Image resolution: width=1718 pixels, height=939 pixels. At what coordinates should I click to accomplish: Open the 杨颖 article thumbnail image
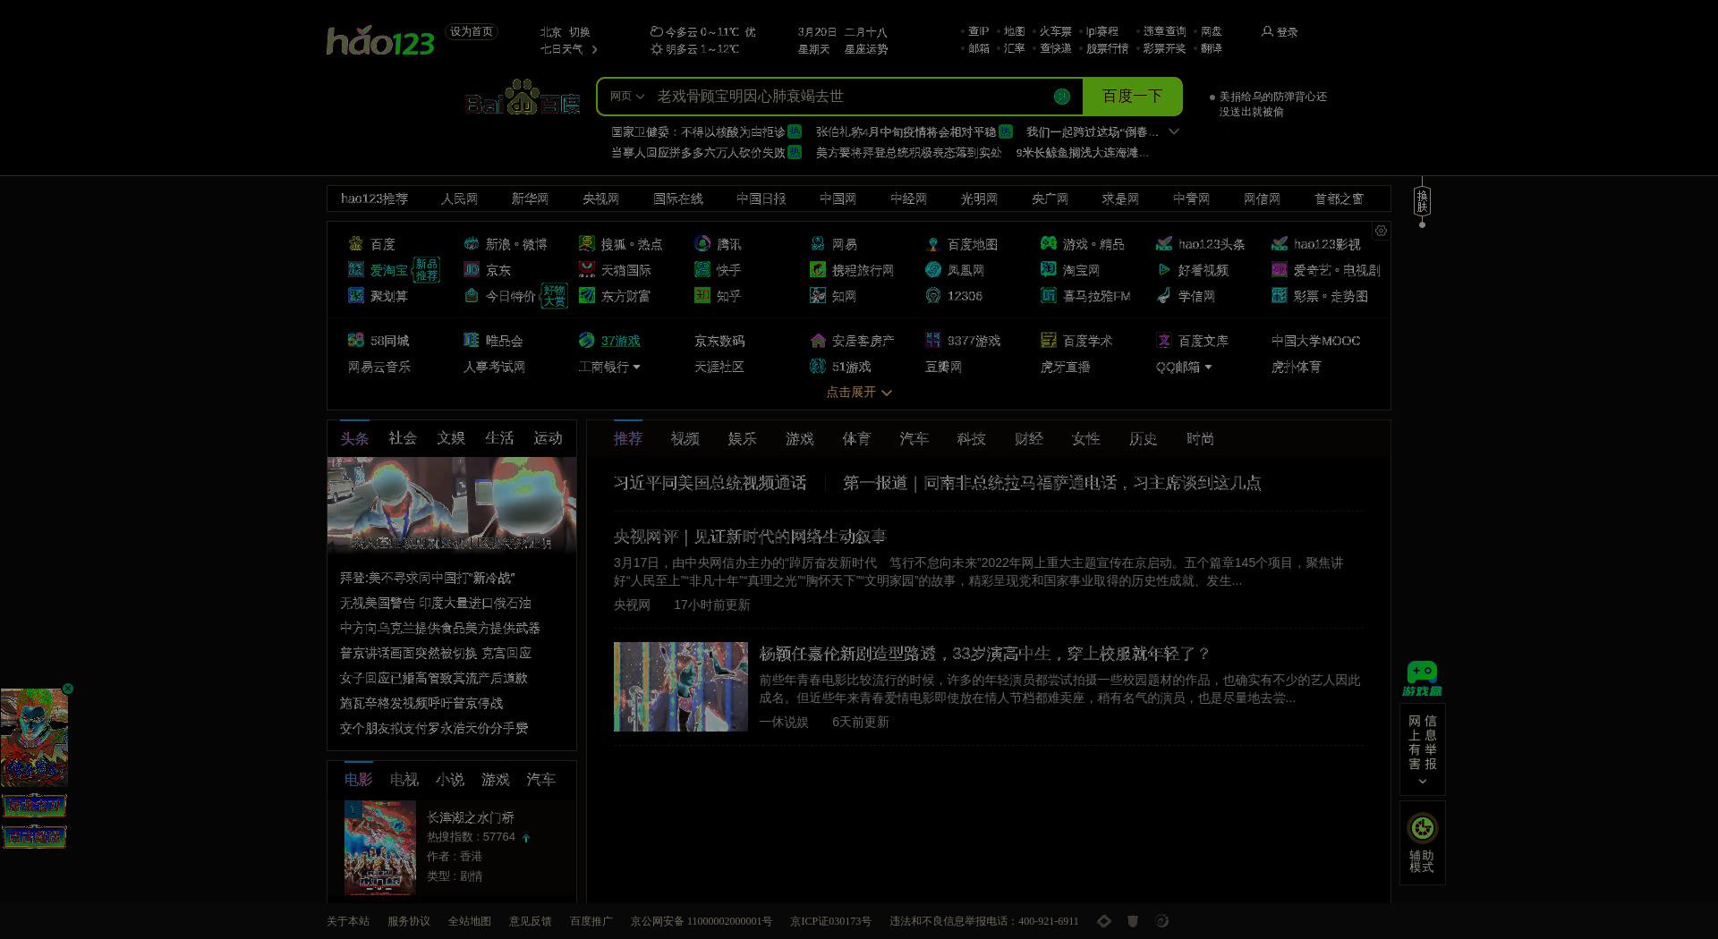(680, 686)
